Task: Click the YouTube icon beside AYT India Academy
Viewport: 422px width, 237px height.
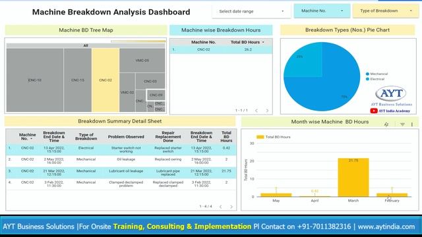Action: coord(374,111)
